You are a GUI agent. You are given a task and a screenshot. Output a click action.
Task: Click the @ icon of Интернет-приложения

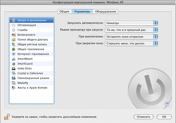(13, 54)
